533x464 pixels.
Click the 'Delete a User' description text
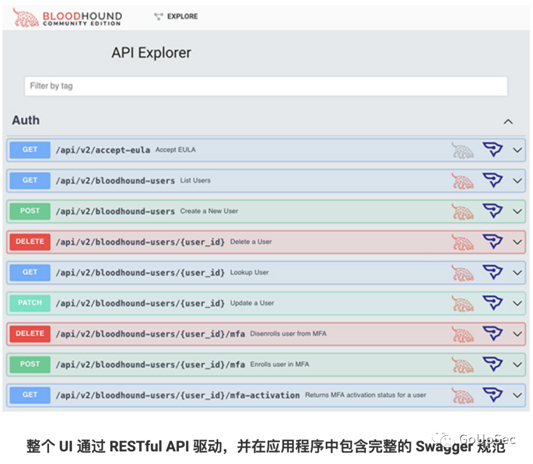coord(251,241)
